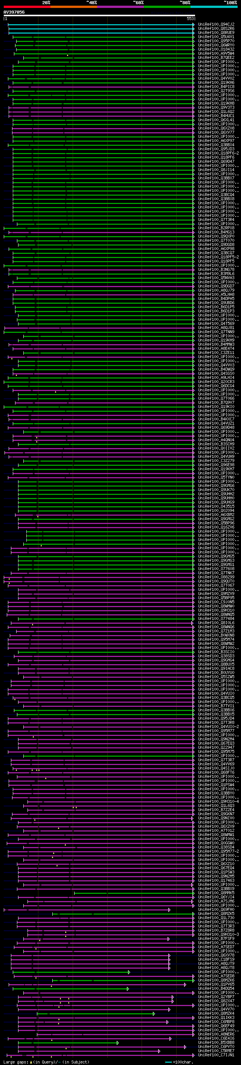Select label UniRef100_Q18PF6-2
Image resolution: width=241 pixels, height=1065 pixels.
[x=218, y=153]
